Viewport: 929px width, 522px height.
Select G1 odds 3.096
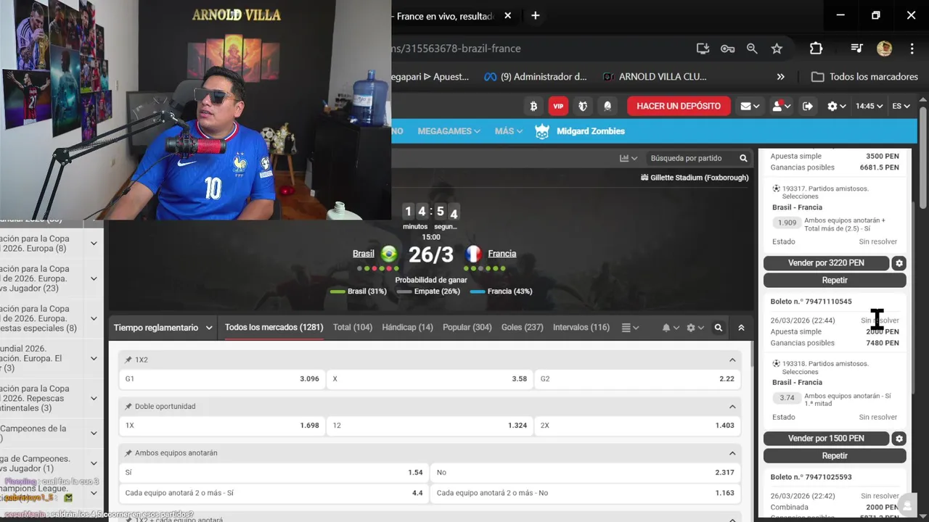click(222, 378)
